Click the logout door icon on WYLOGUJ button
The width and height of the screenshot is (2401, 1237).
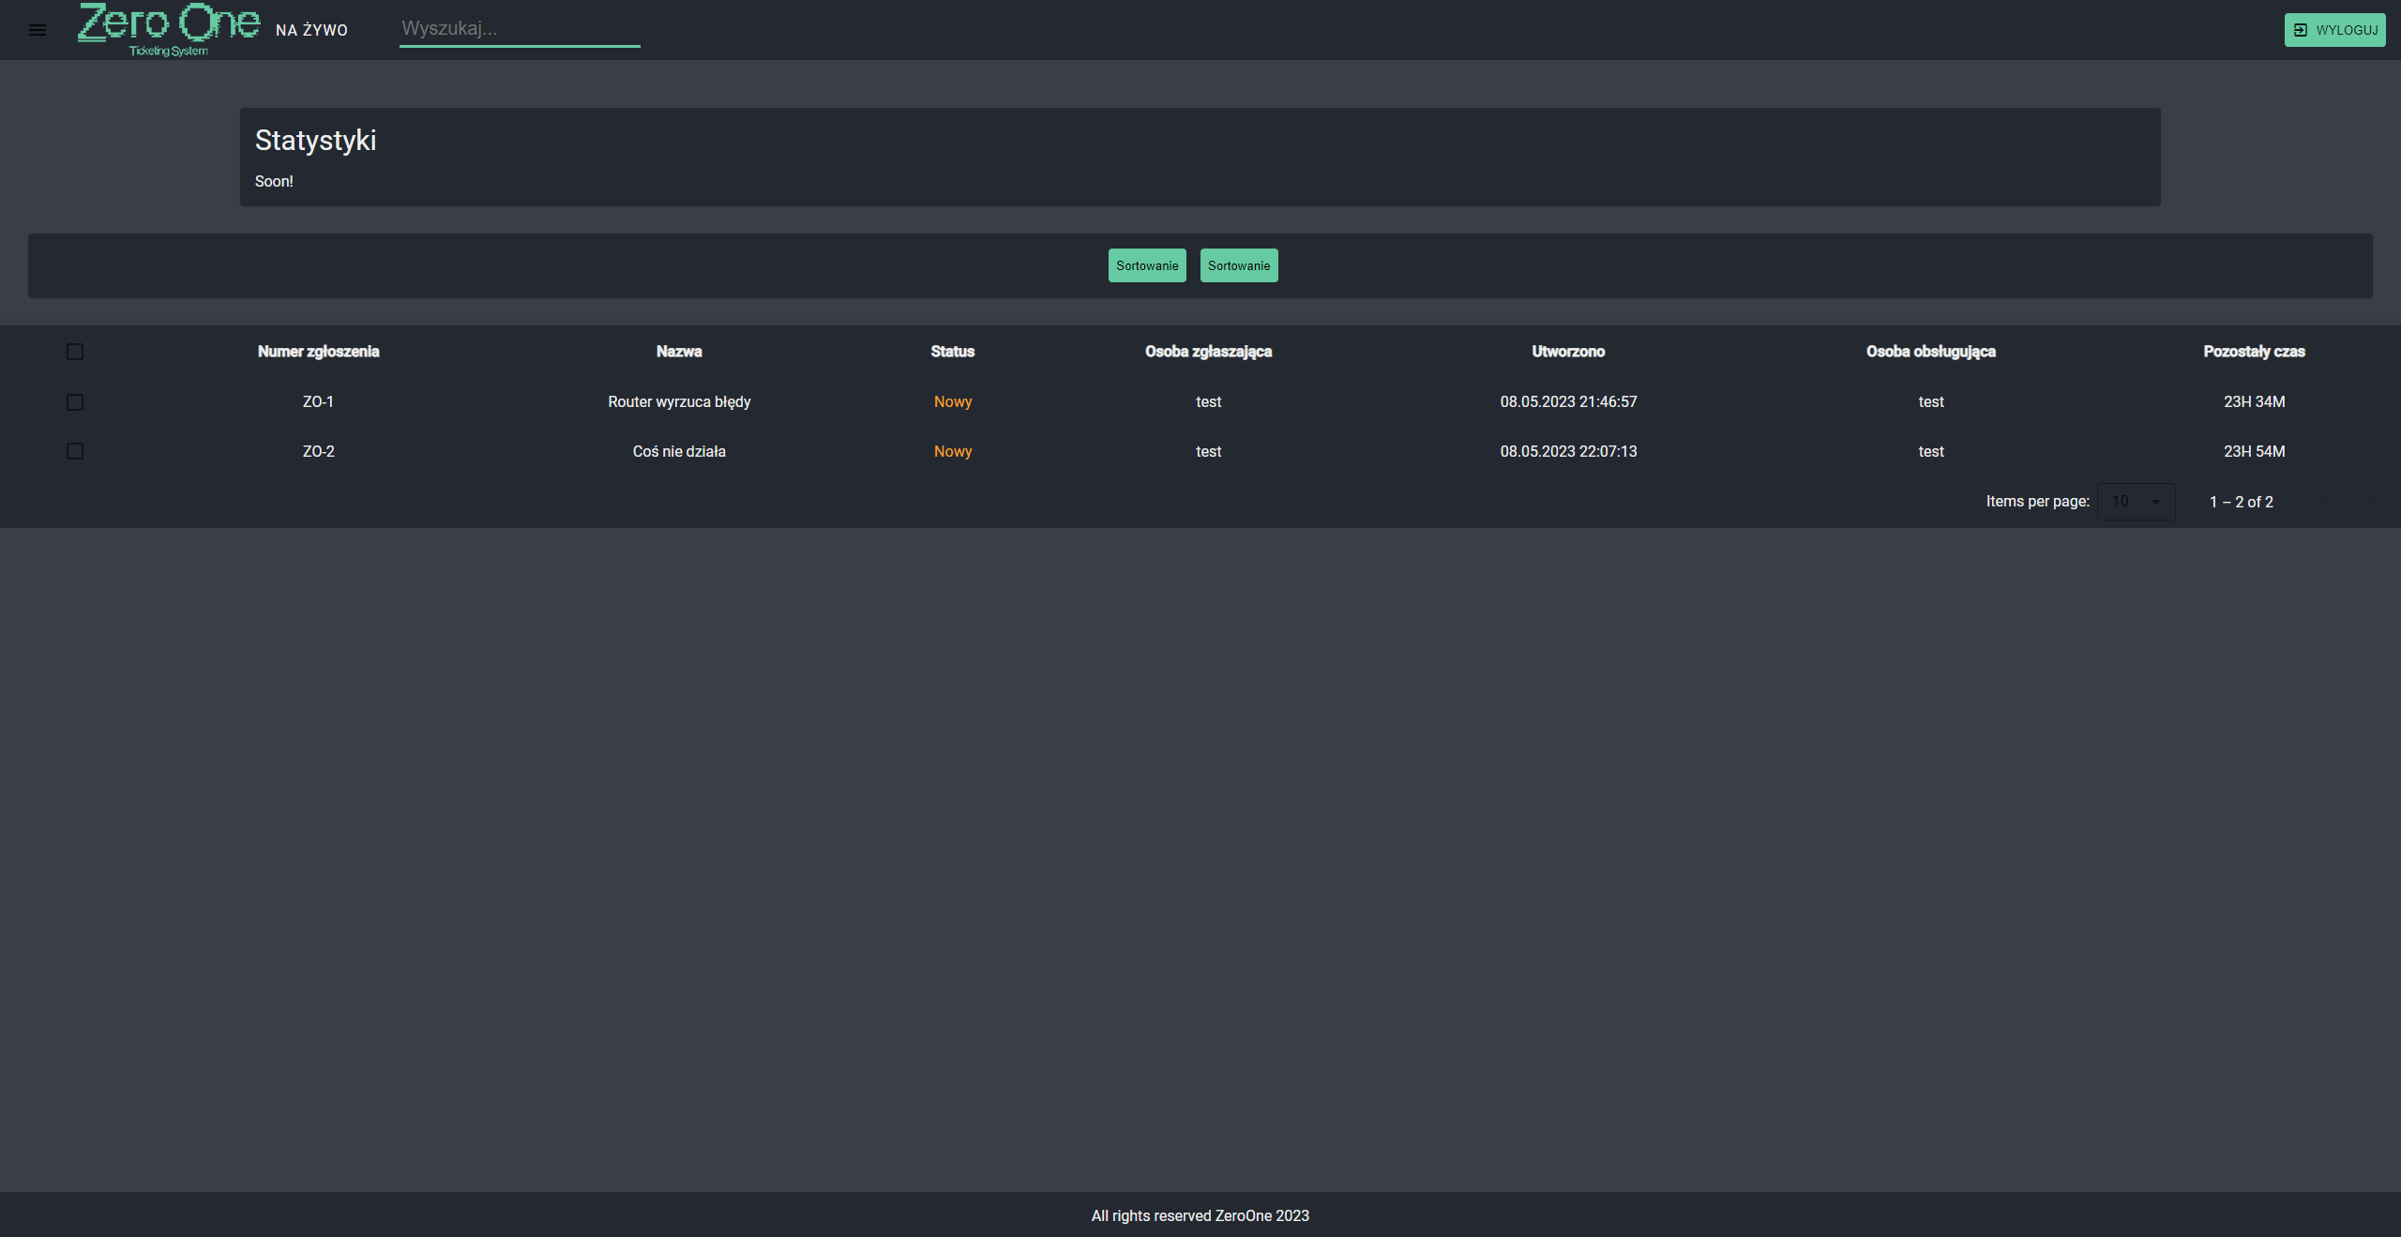2303,29
